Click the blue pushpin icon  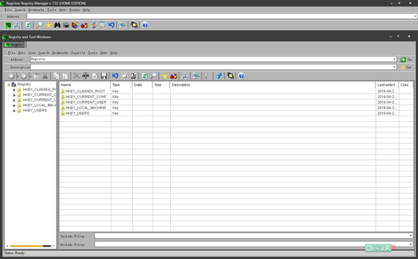219,76
